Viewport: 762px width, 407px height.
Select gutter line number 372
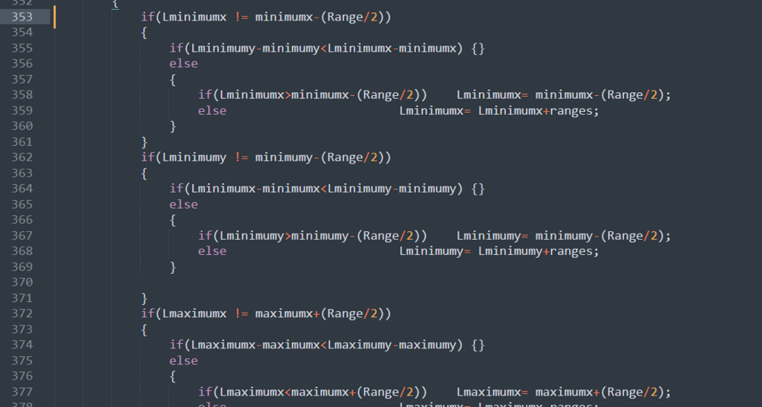coord(22,313)
